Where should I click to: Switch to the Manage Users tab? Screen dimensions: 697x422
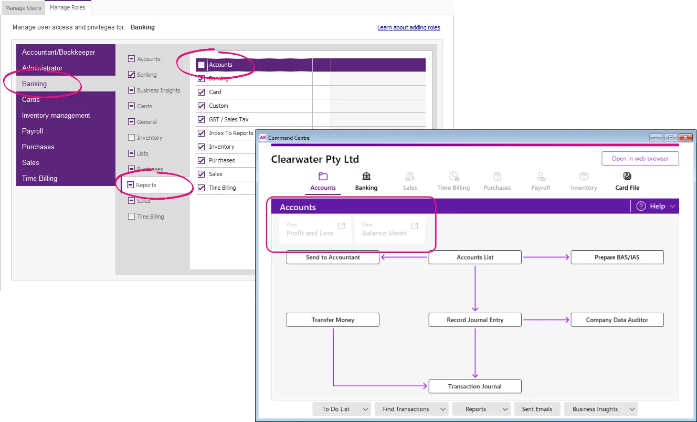pos(23,8)
